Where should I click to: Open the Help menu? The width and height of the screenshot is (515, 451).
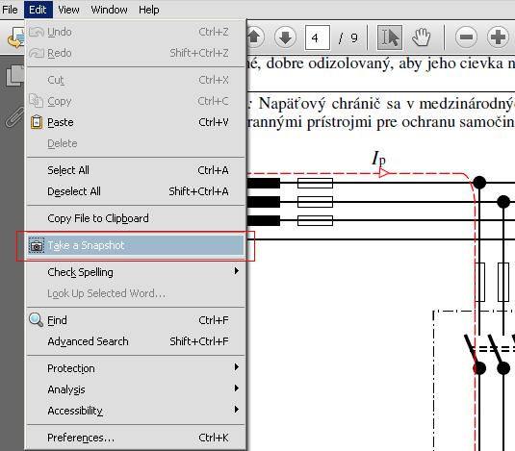(x=149, y=10)
